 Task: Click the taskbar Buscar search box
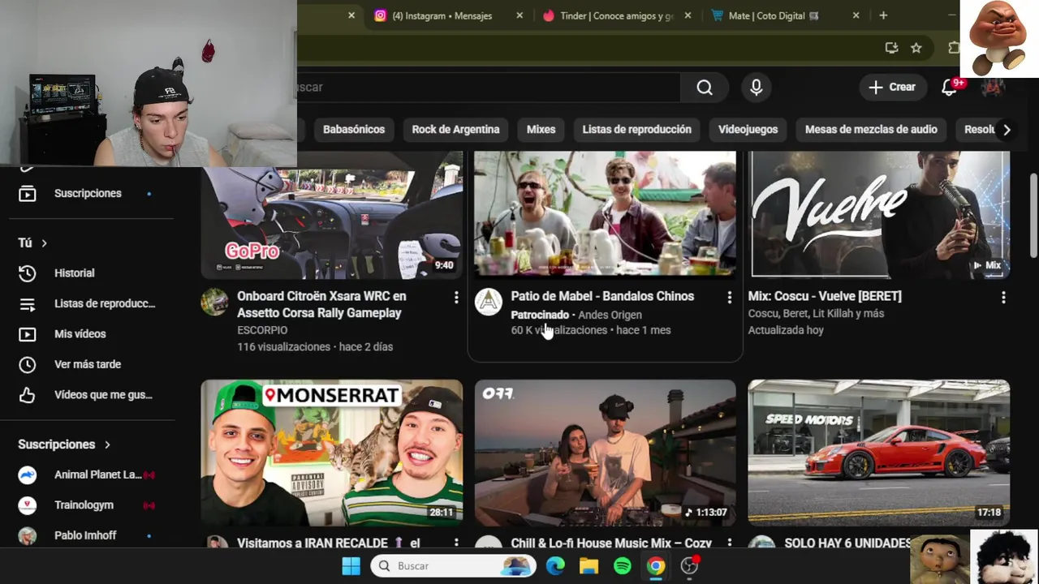pos(453,566)
